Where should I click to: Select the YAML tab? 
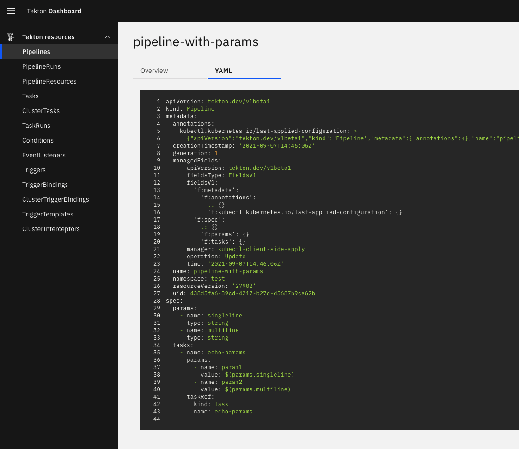(x=244, y=71)
